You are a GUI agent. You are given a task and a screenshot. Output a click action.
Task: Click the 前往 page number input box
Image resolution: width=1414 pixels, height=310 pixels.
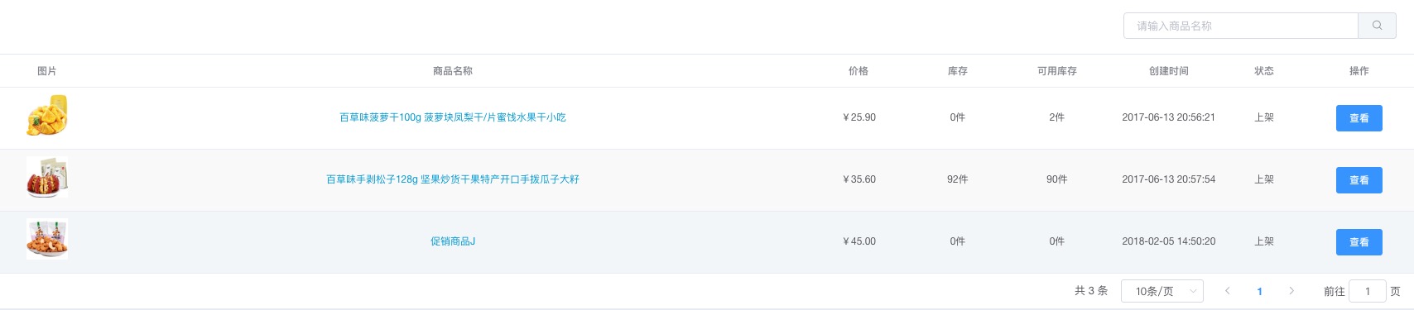click(1368, 291)
